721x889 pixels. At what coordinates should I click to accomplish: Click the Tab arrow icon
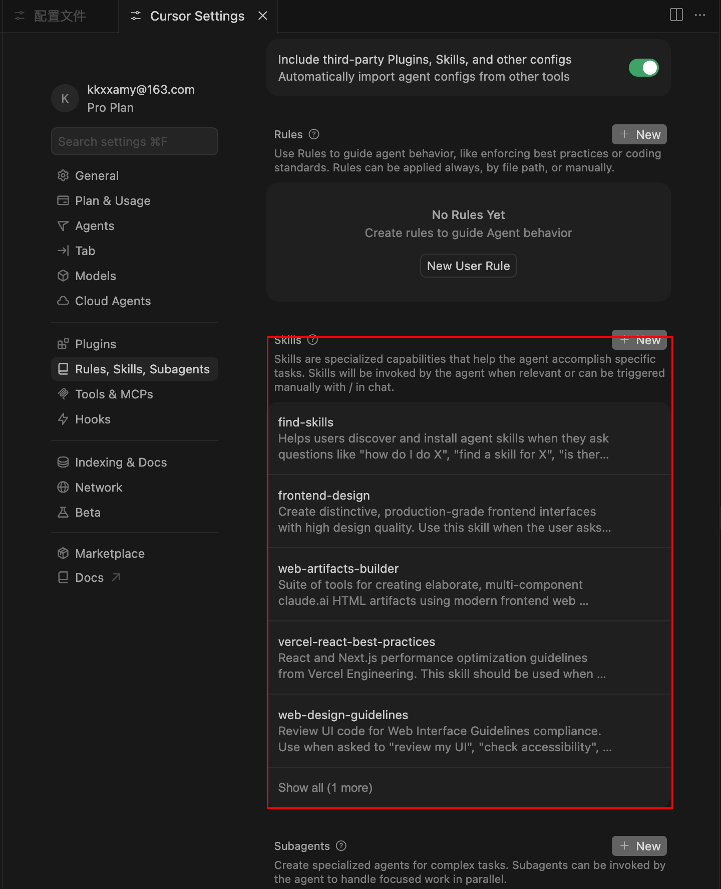[63, 251]
